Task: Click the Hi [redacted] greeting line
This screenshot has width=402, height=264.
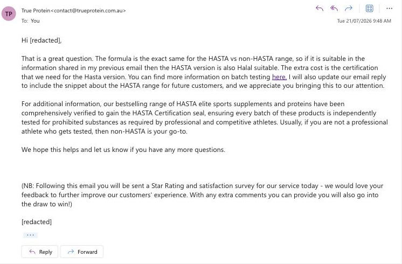Action: tap(41, 40)
